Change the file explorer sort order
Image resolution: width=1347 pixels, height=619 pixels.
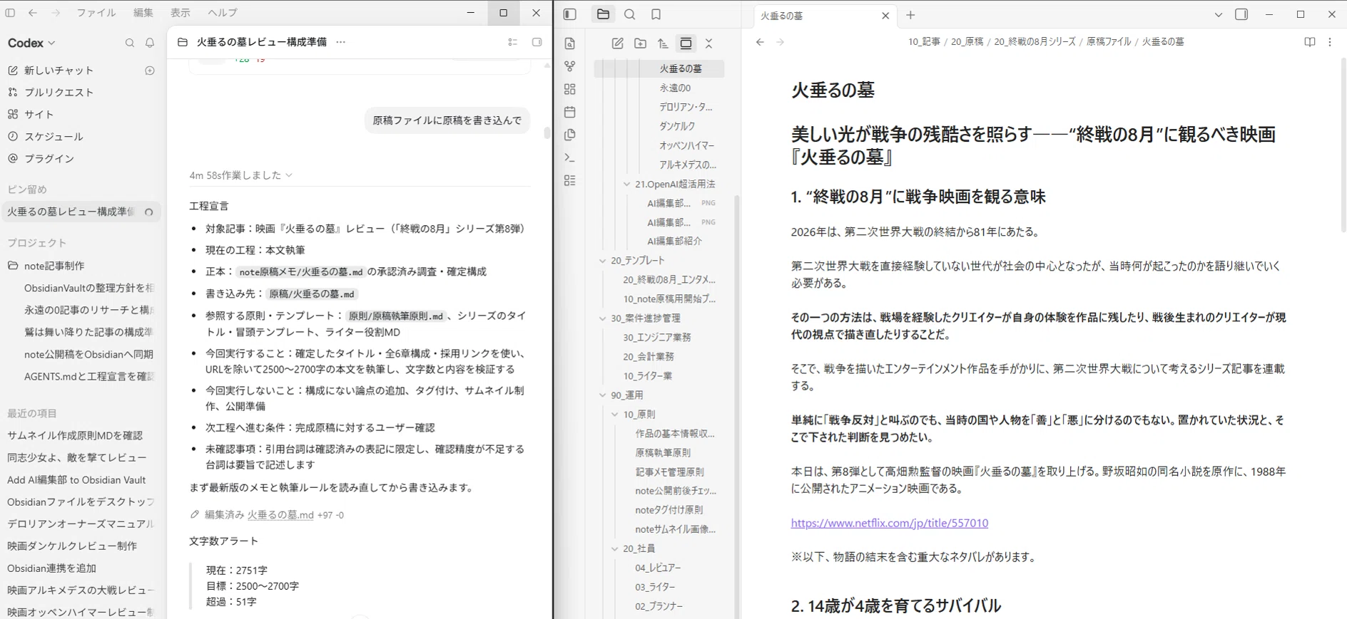coord(663,43)
